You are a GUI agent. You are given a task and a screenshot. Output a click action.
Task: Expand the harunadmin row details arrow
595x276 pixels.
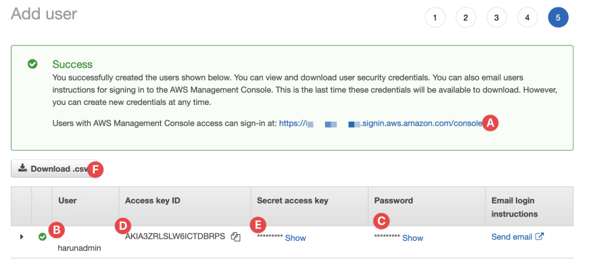[22, 237]
